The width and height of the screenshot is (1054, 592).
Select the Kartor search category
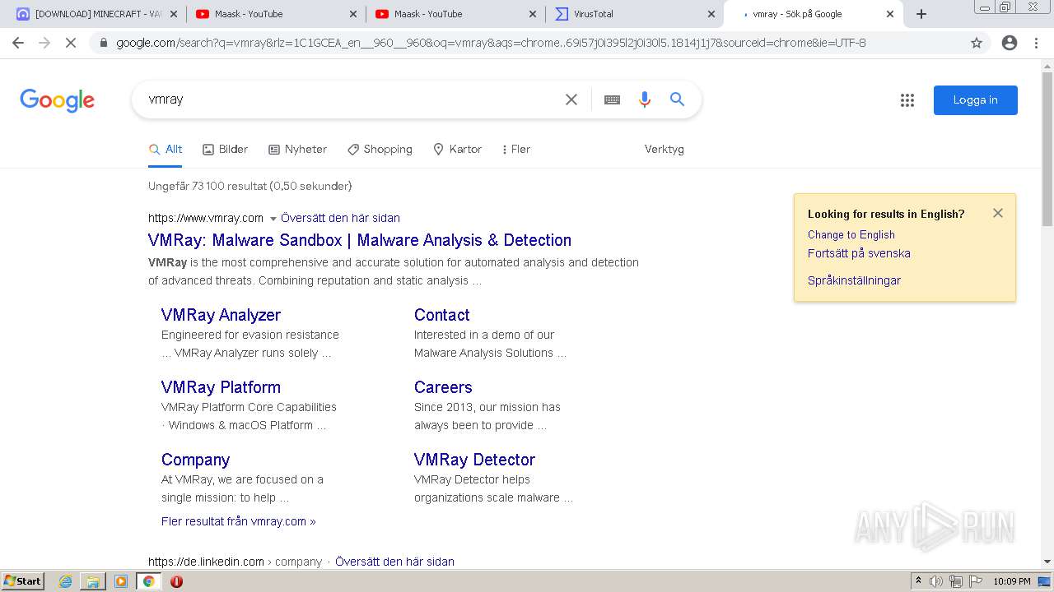(457, 149)
